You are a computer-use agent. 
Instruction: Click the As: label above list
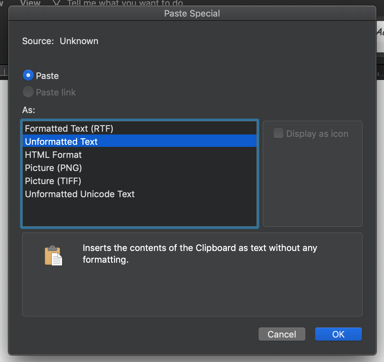pyautogui.click(x=29, y=110)
